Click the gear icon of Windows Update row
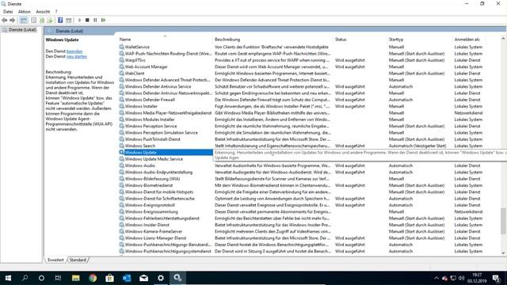This screenshot has width=507, height=285. click(x=121, y=152)
